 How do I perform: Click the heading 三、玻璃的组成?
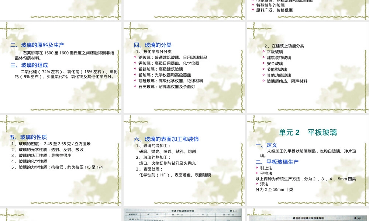[x=29, y=65]
